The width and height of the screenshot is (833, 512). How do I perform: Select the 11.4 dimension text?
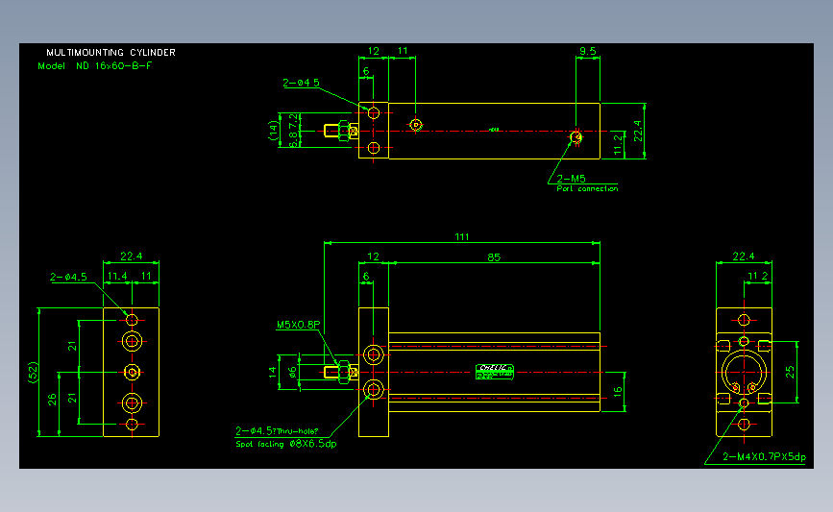(x=117, y=276)
